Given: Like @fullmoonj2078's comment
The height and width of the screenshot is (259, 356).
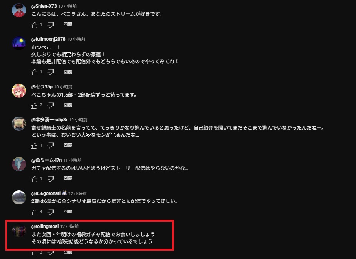Looking at the screenshot, I should pos(34,72).
